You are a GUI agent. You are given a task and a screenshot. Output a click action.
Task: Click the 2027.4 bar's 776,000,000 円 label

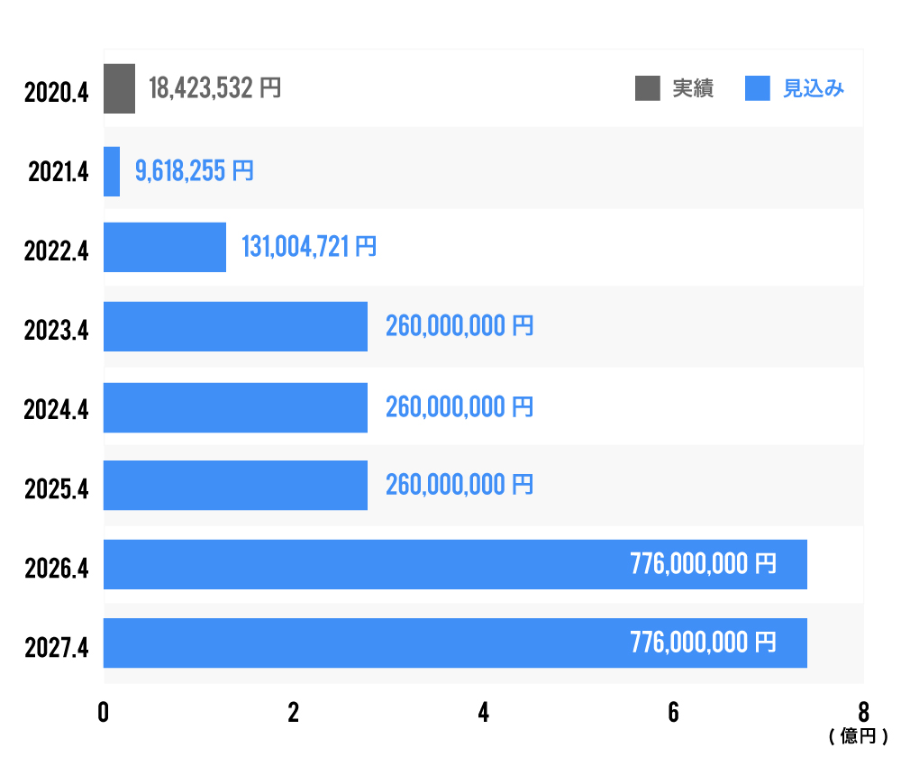[x=703, y=643]
